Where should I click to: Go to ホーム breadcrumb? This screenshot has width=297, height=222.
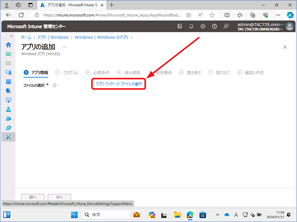pos(26,37)
